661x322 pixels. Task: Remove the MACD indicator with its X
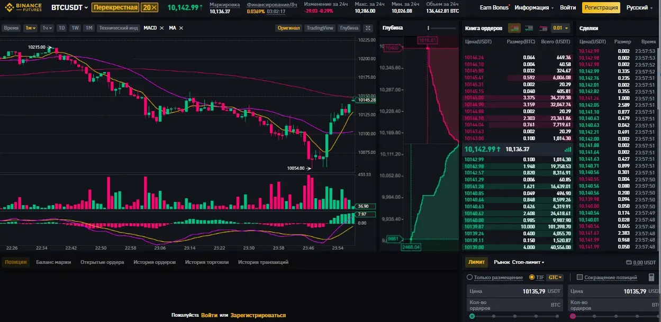161,28
